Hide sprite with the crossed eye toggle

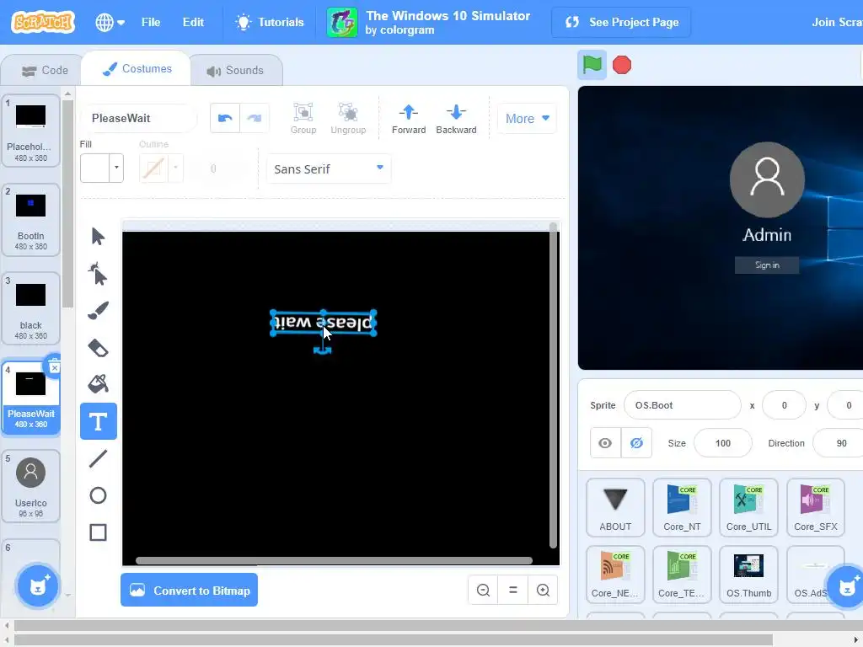point(636,443)
